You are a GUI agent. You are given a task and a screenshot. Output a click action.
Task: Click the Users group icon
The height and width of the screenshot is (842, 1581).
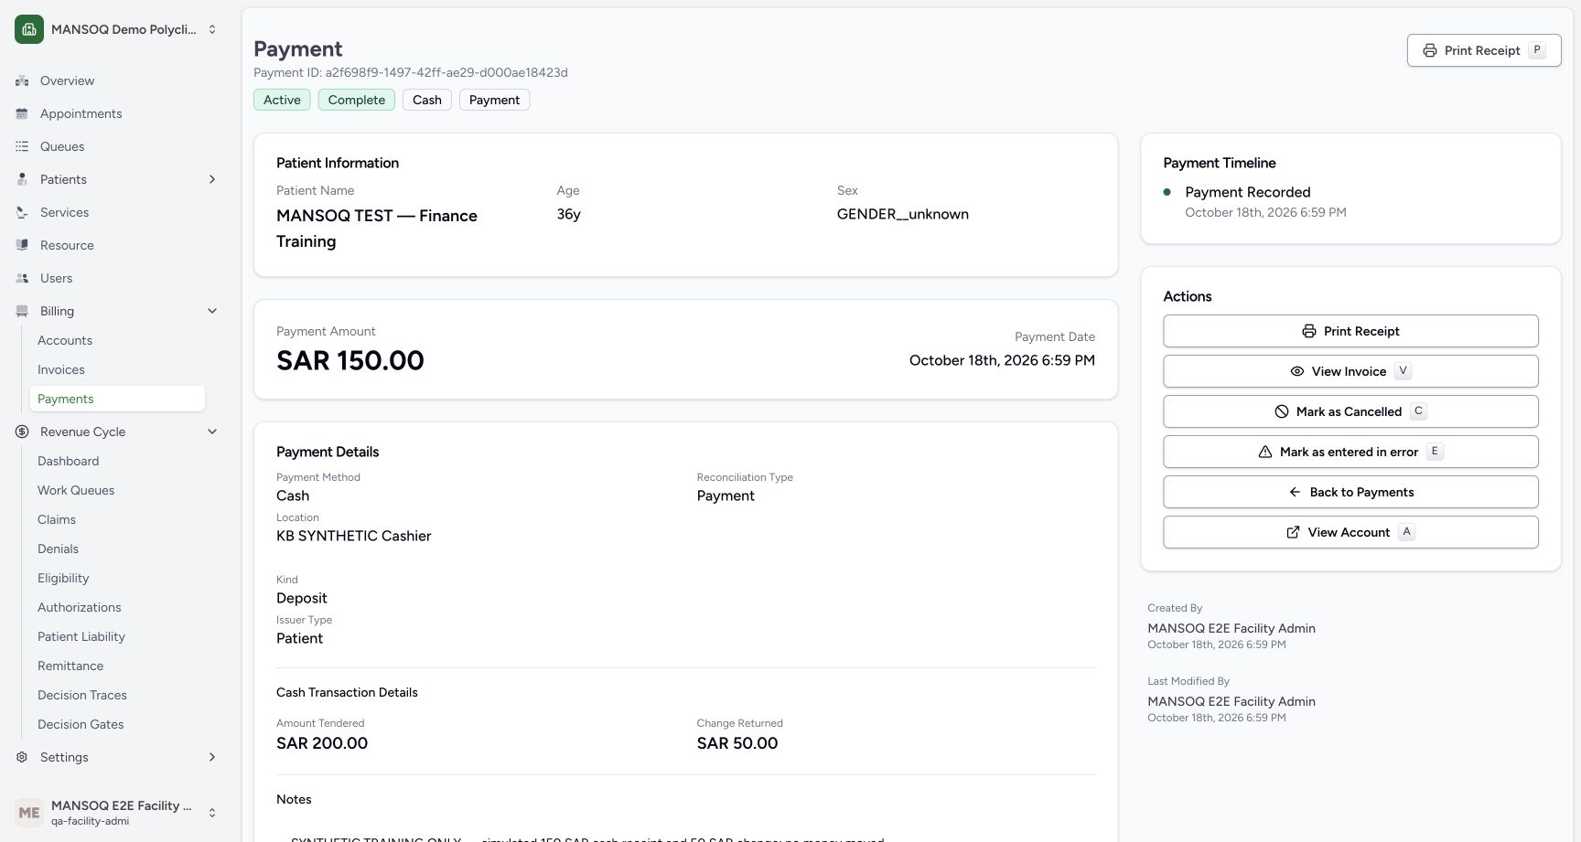coord(22,278)
